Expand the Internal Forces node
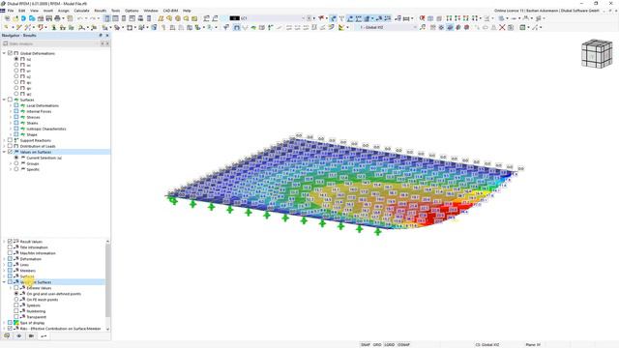The image size is (619, 348). point(11,111)
